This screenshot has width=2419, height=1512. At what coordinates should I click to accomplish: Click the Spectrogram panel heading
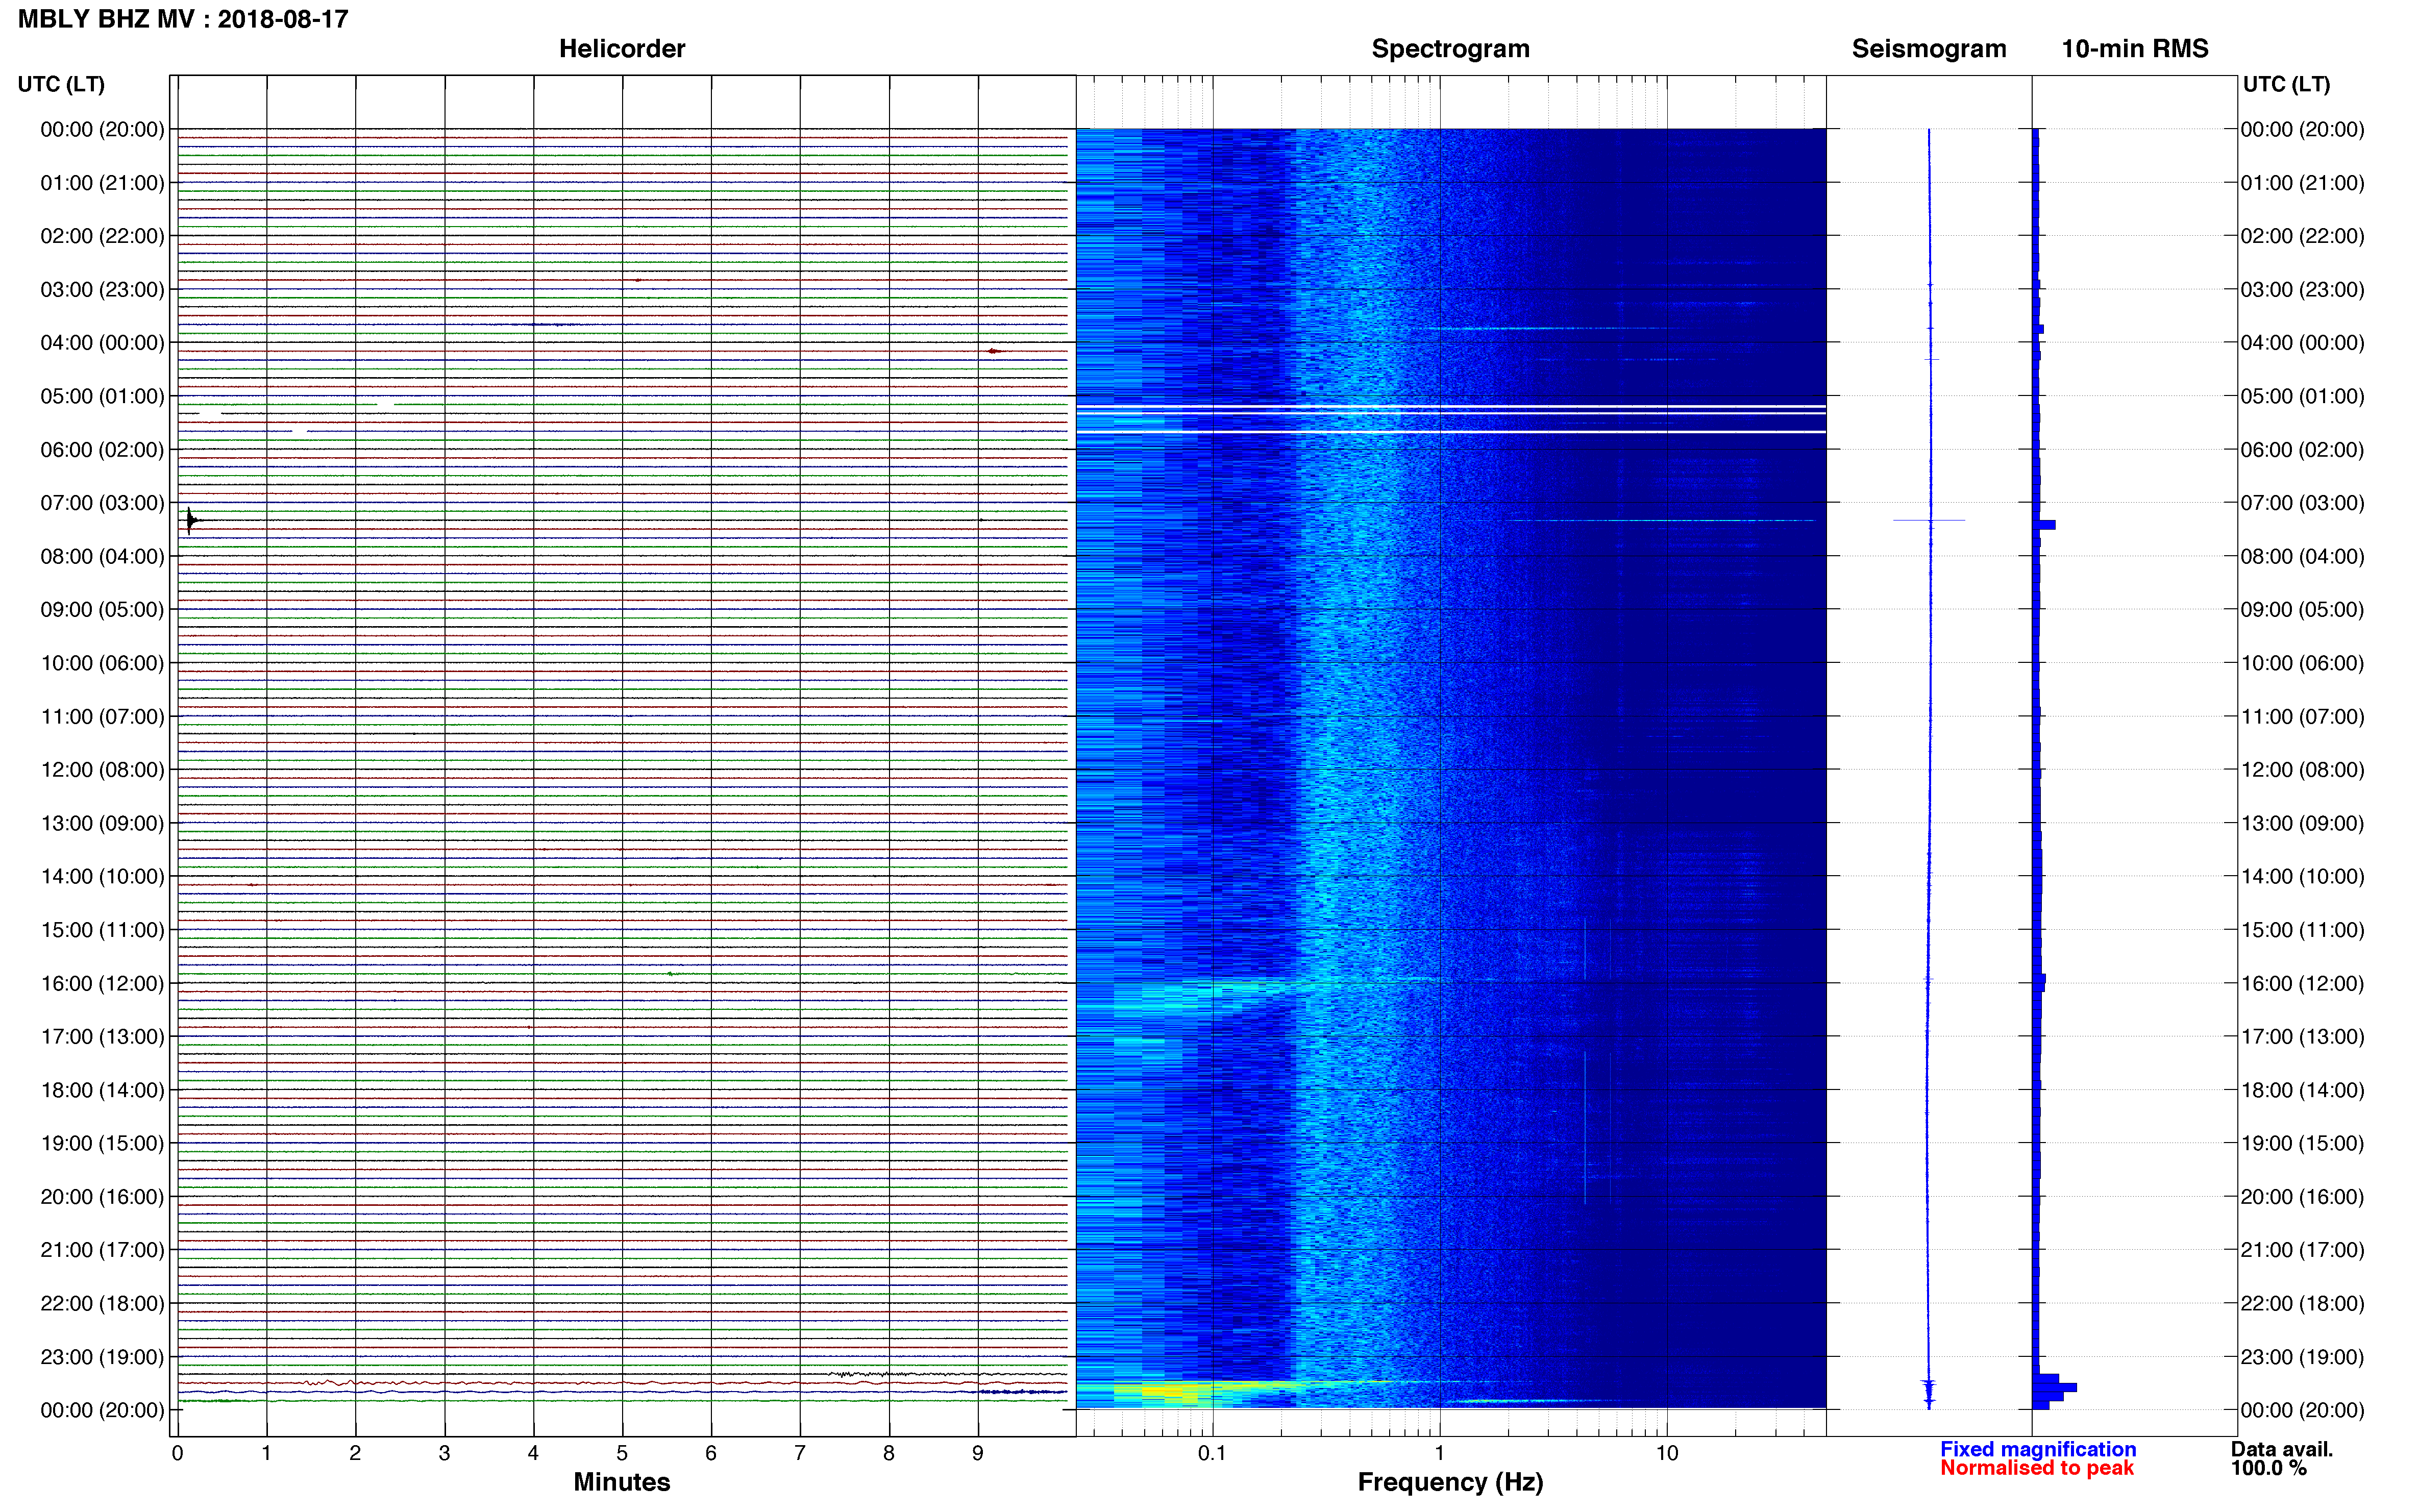[1450, 49]
